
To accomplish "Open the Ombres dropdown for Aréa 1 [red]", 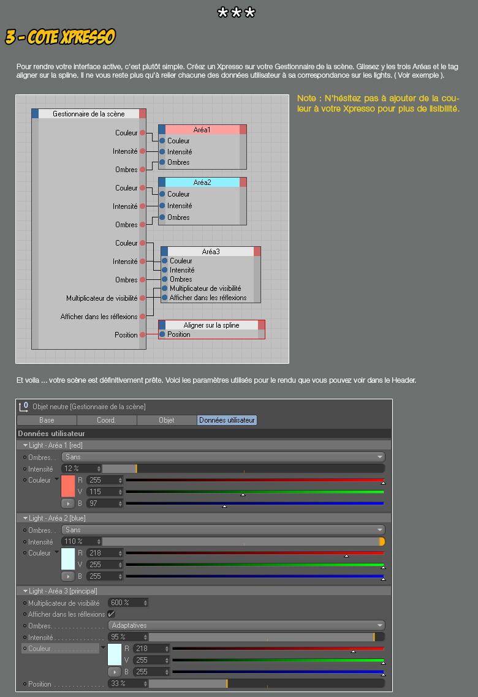I will click(223, 457).
